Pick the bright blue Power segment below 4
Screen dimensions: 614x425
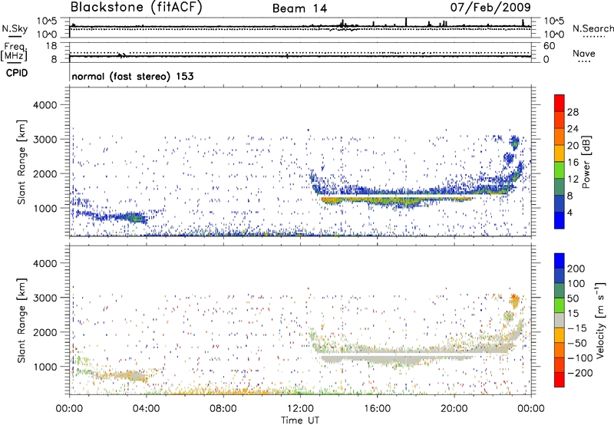click(x=560, y=220)
